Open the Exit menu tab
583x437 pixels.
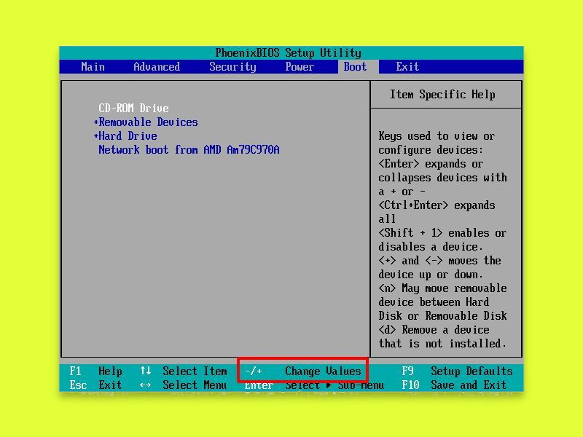pos(407,67)
